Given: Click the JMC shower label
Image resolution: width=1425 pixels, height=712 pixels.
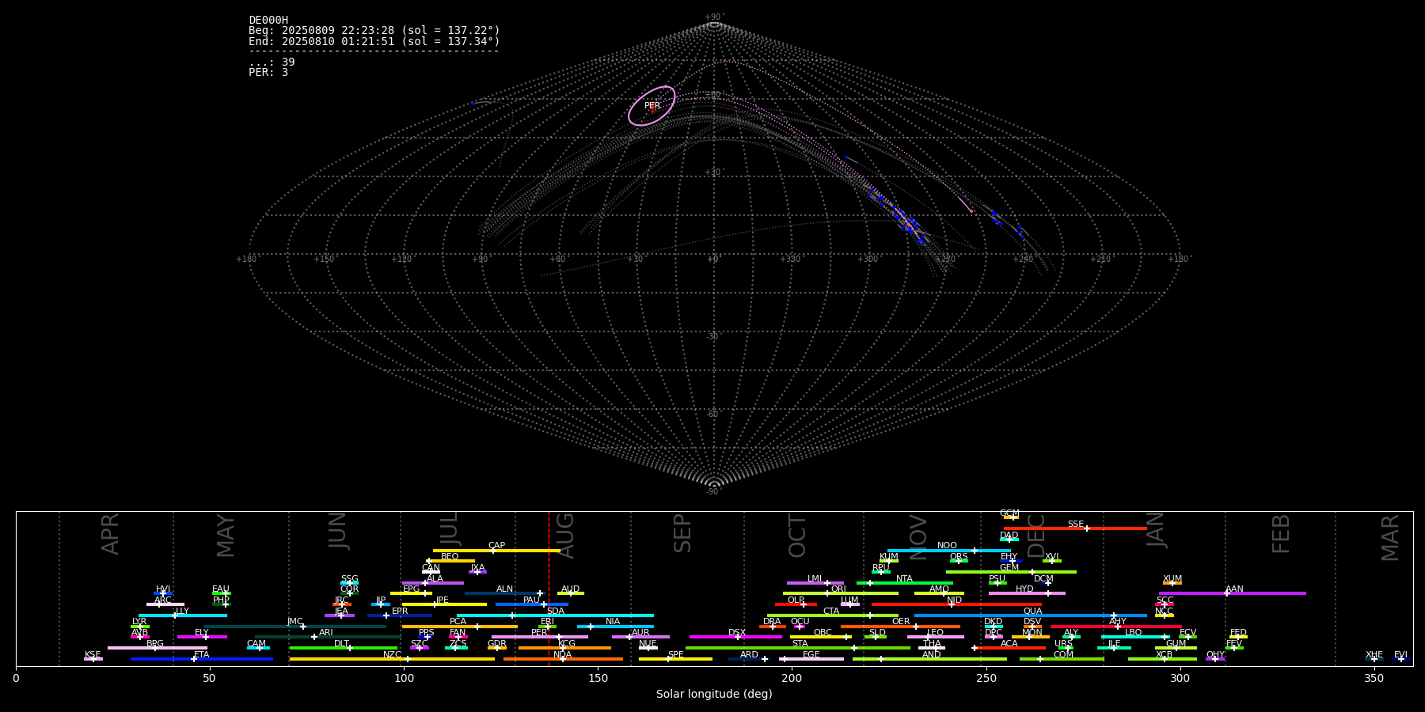Looking at the screenshot, I should click(294, 622).
